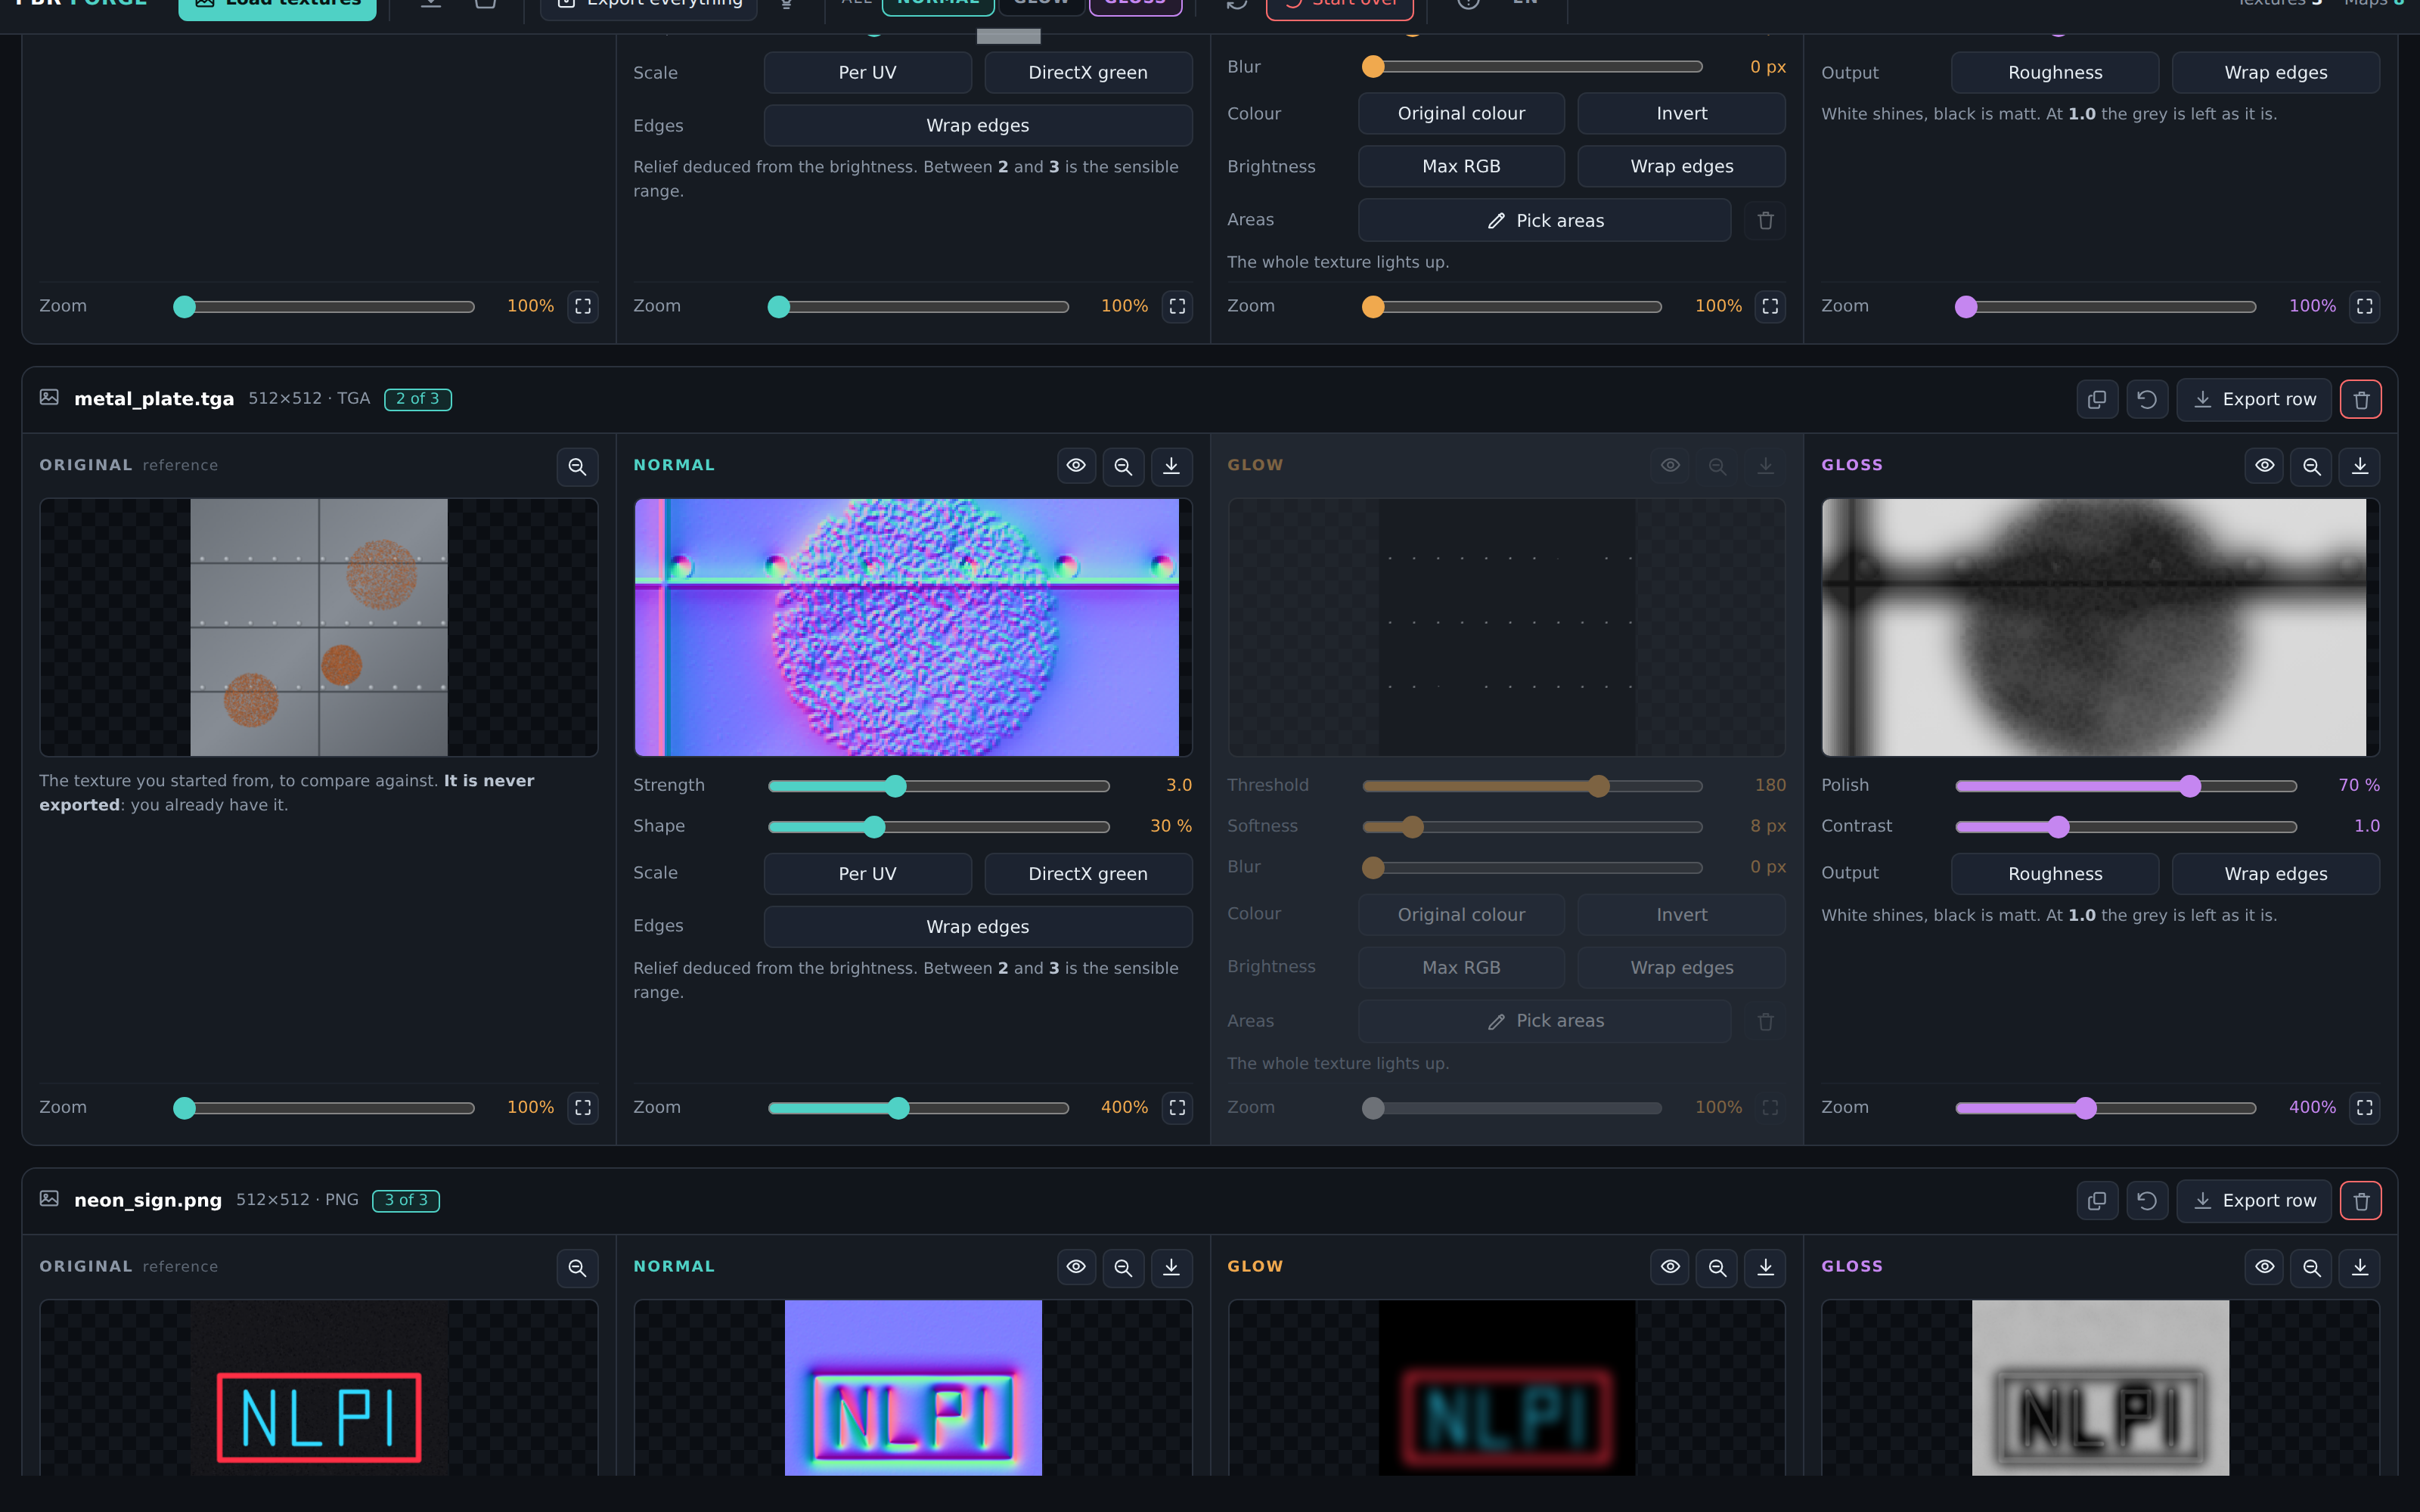Toggle visibility of neon_sign Glow map
Screen dimensions: 2420x1512
click(1670, 1267)
